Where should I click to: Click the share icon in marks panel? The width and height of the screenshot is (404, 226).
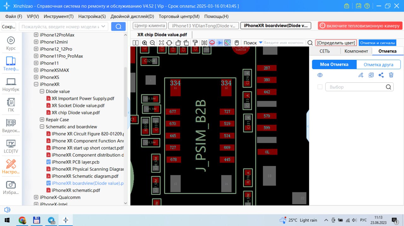click(x=381, y=75)
